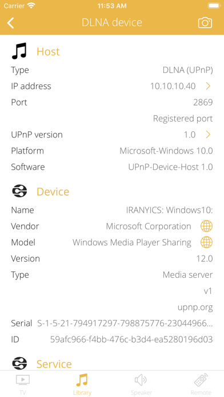The width and height of the screenshot is (224, 397).
Task: Switch to the TV tab
Action: tap(23, 384)
